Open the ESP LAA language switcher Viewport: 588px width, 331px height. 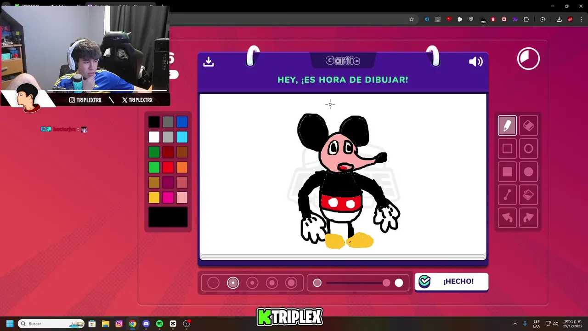[x=537, y=324]
